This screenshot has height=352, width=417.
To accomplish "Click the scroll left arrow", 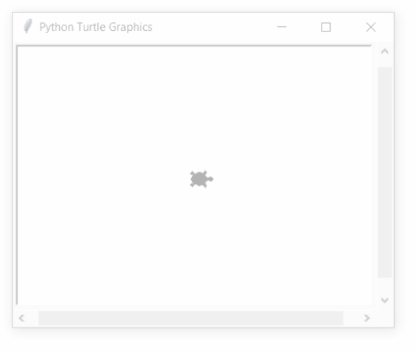I will click(x=21, y=318).
